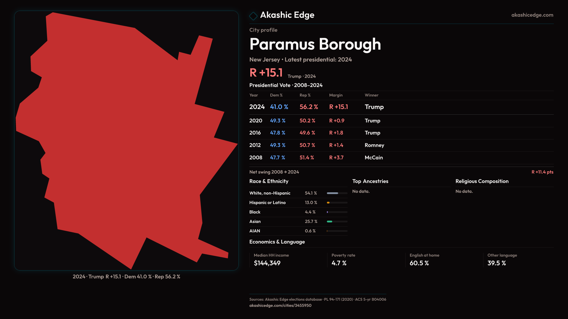Click the akashicedge.com/cities/3455950 URL
The image size is (568, 319).
point(280,305)
